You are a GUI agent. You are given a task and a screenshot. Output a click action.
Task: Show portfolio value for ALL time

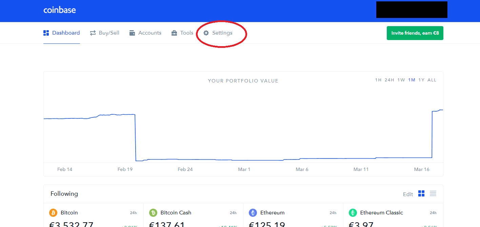click(x=432, y=80)
